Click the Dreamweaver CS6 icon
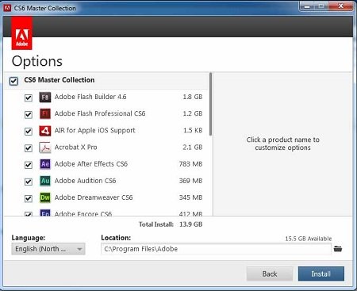Image resolution: width=357 pixels, height=291 pixels. [x=45, y=197]
